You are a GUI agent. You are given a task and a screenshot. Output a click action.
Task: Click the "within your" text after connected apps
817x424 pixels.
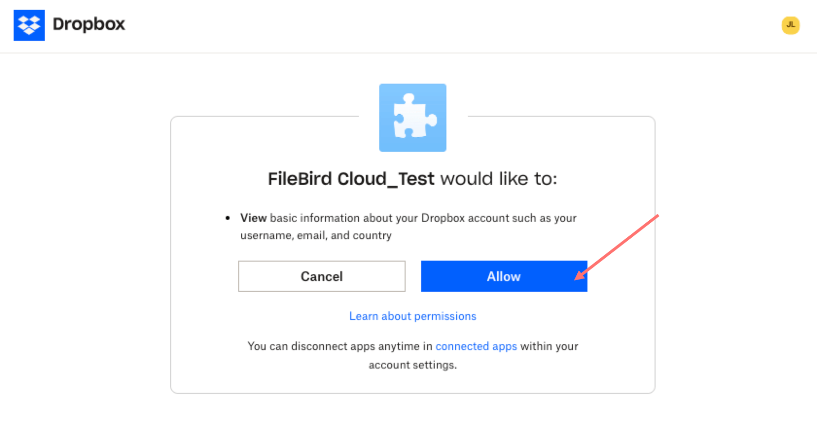(549, 346)
